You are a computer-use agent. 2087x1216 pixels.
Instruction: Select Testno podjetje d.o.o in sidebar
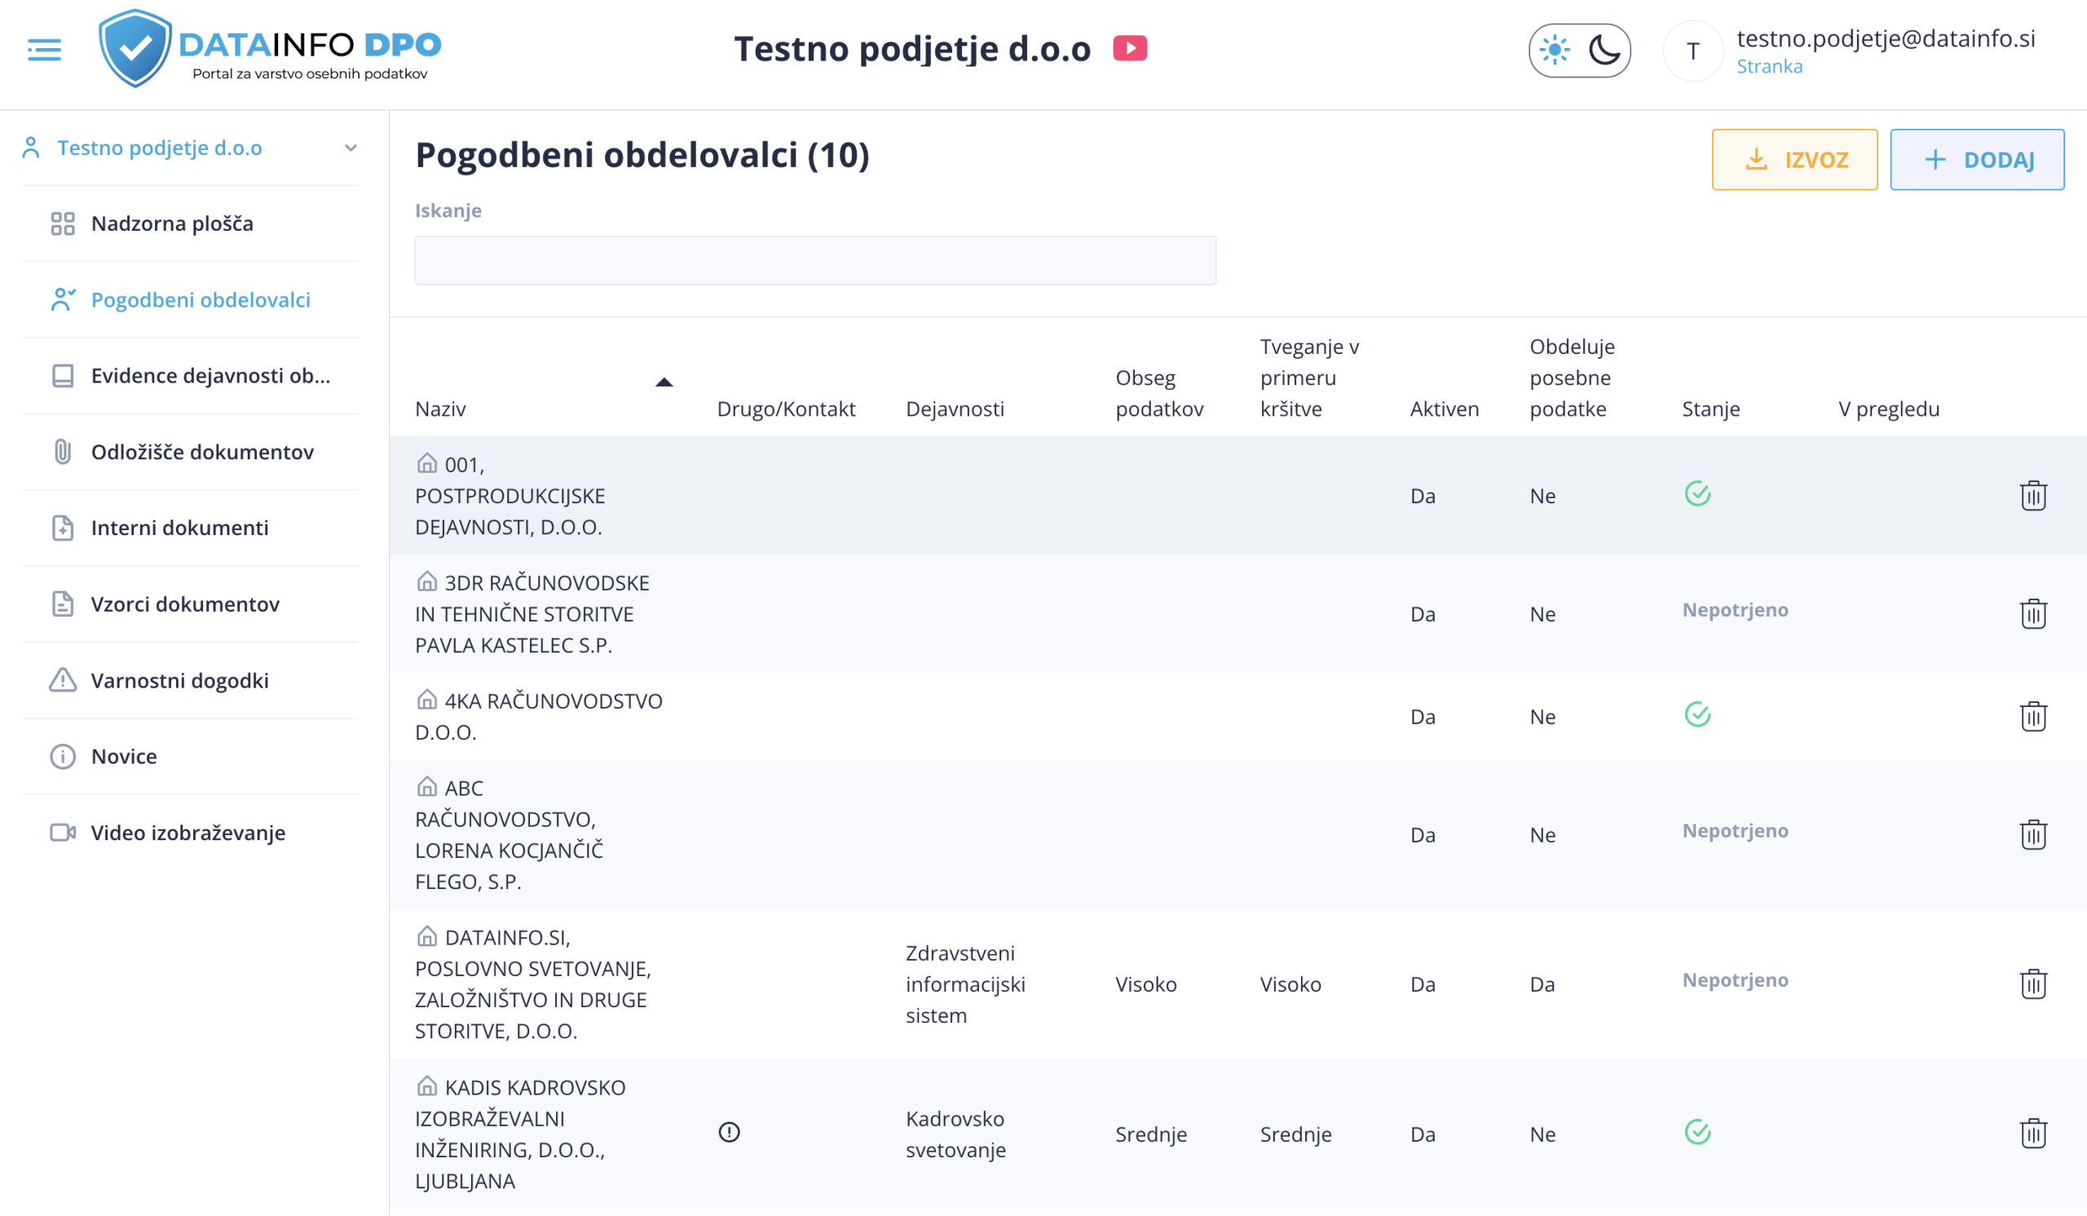pyautogui.click(x=159, y=148)
